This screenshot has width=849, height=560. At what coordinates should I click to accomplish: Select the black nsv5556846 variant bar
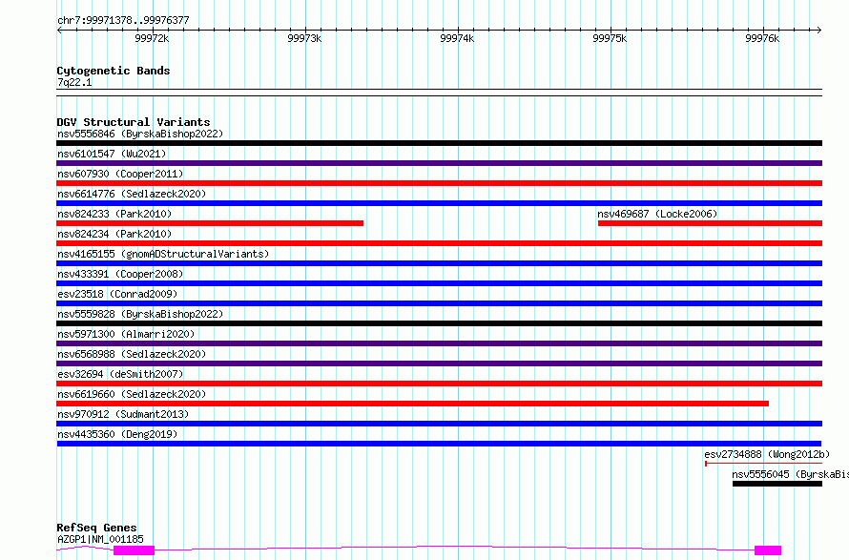pos(439,143)
